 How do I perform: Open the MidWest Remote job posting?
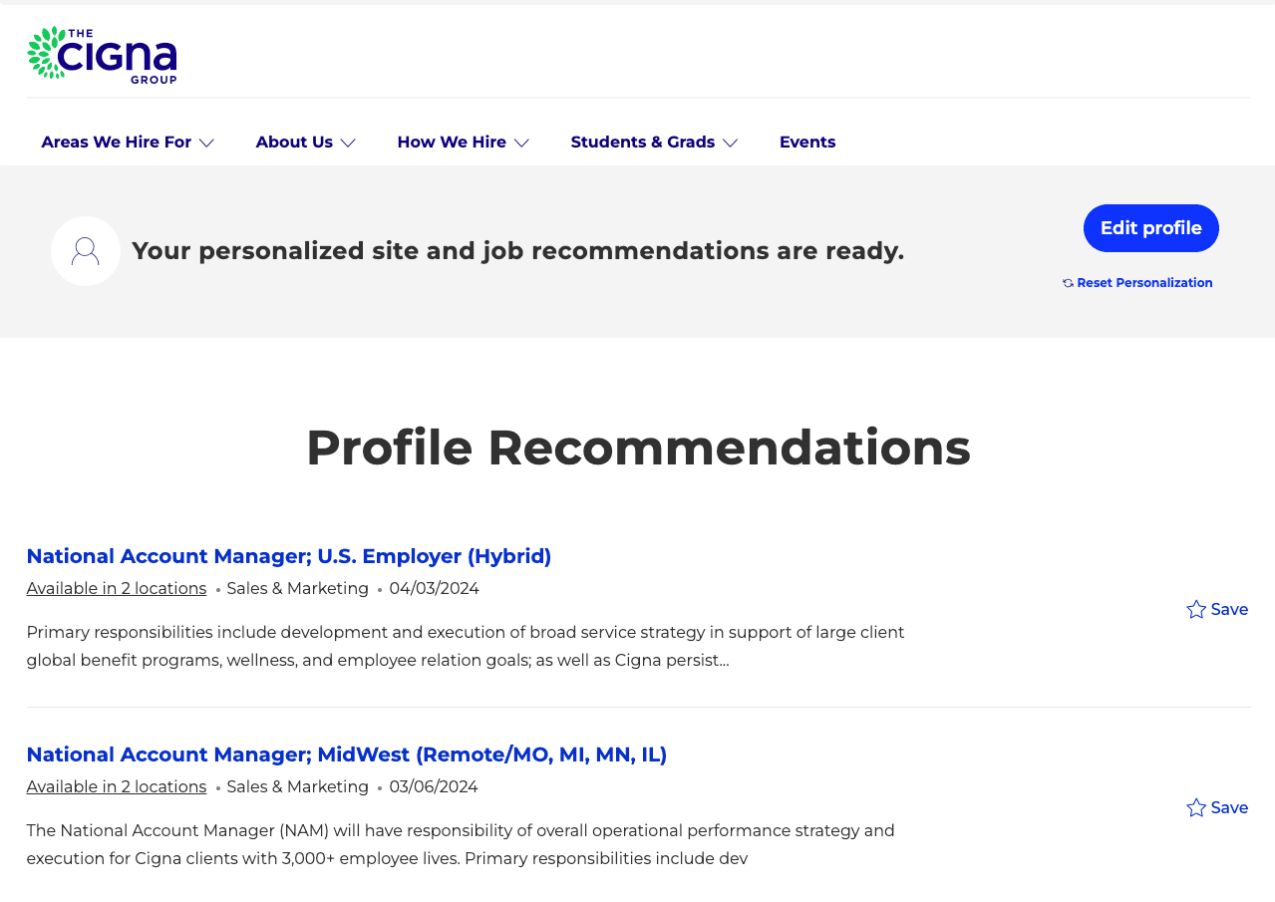pyautogui.click(x=346, y=754)
